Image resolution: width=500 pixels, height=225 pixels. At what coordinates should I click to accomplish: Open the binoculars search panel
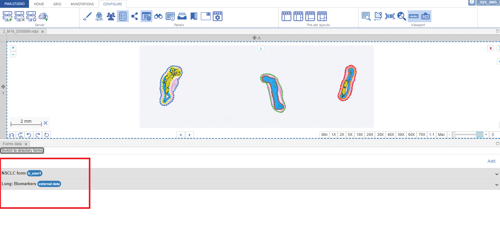click(158, 16)
